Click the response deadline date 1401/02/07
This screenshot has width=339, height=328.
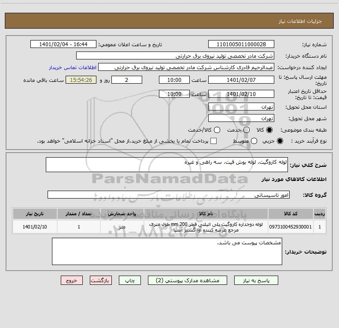click(241, 80)
